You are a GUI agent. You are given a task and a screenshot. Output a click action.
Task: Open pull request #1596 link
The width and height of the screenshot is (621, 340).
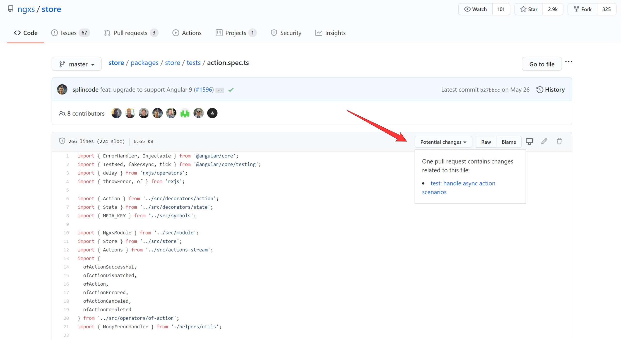point(204,90)
